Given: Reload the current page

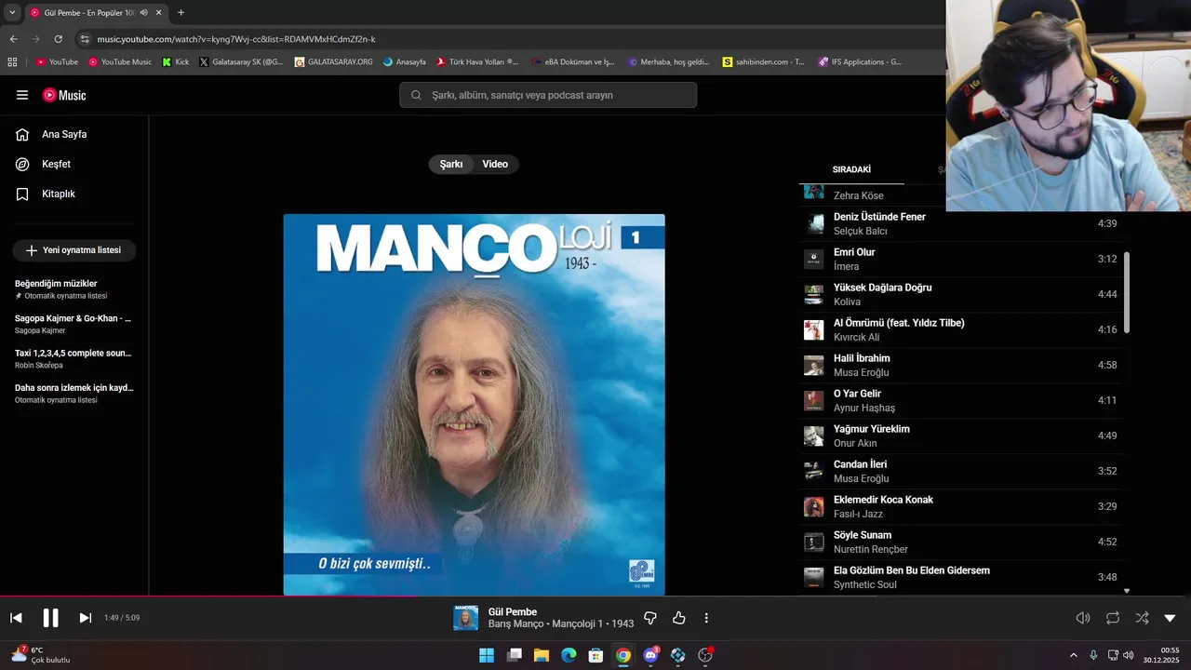Looking at the screenshot, I should tap(58, 39).
